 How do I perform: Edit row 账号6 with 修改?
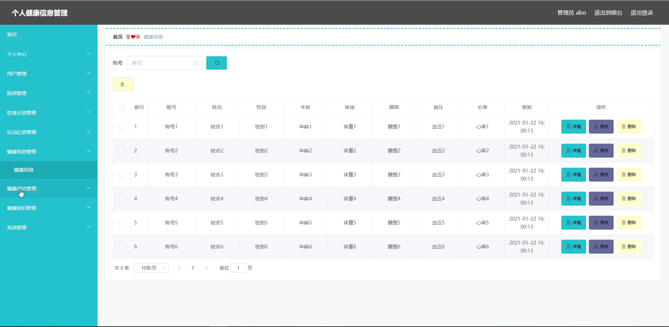(x=601, y=247)
